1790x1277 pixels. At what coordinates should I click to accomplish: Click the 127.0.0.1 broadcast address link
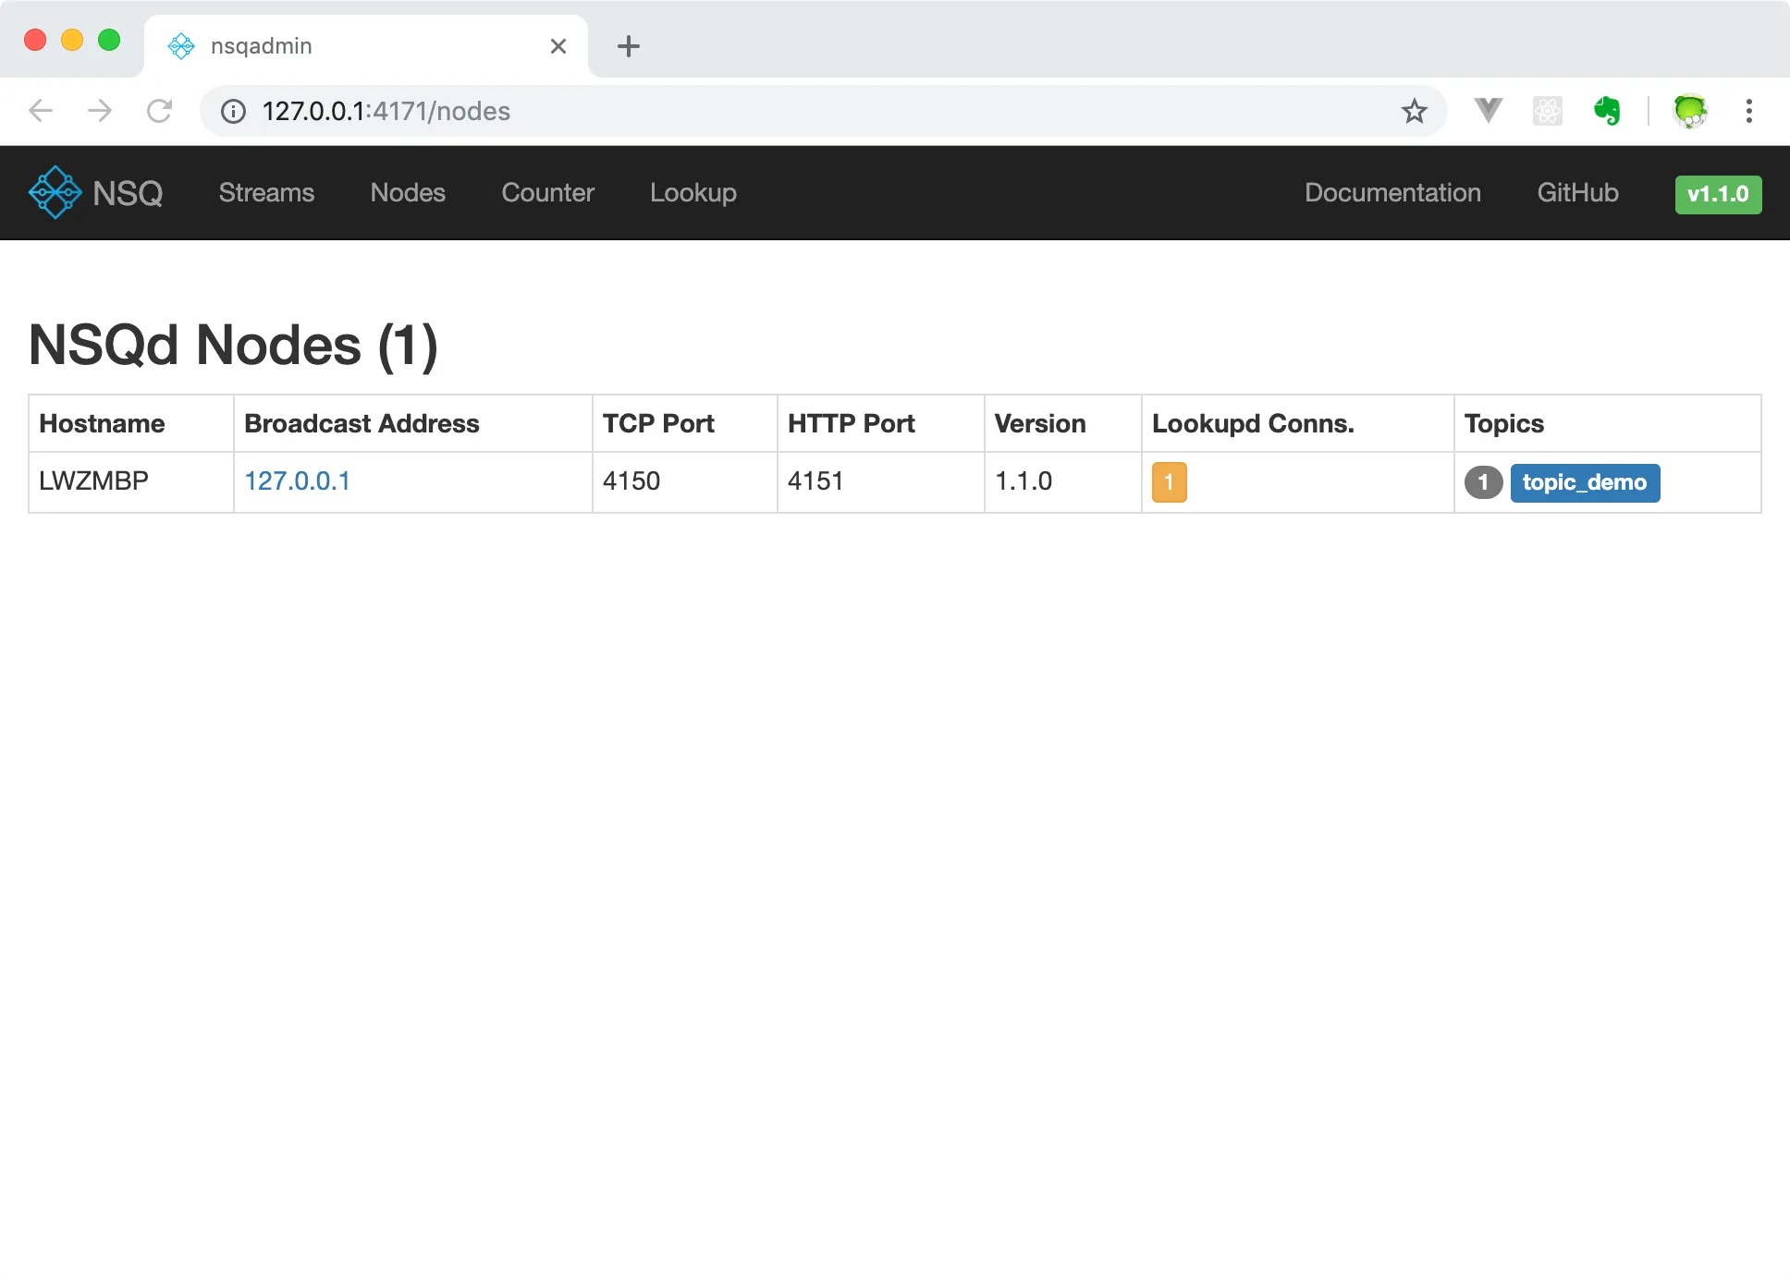pos(297,480)
